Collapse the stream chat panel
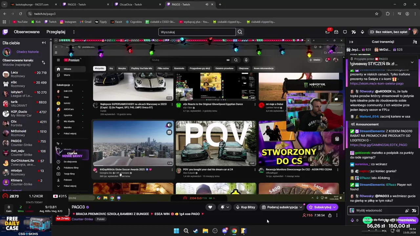420x236 pixels. pyautogui.click(x=351, y=42)
